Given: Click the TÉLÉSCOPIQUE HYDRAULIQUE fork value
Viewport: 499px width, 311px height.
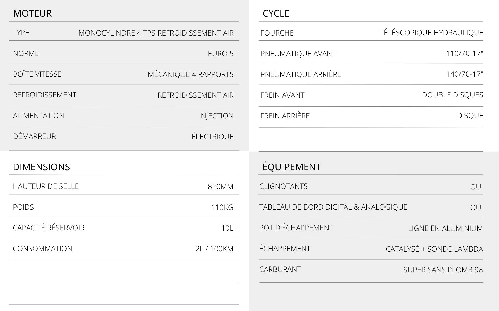Looking at the screenshot, I should pyautogui.click(x=431, y=33).
